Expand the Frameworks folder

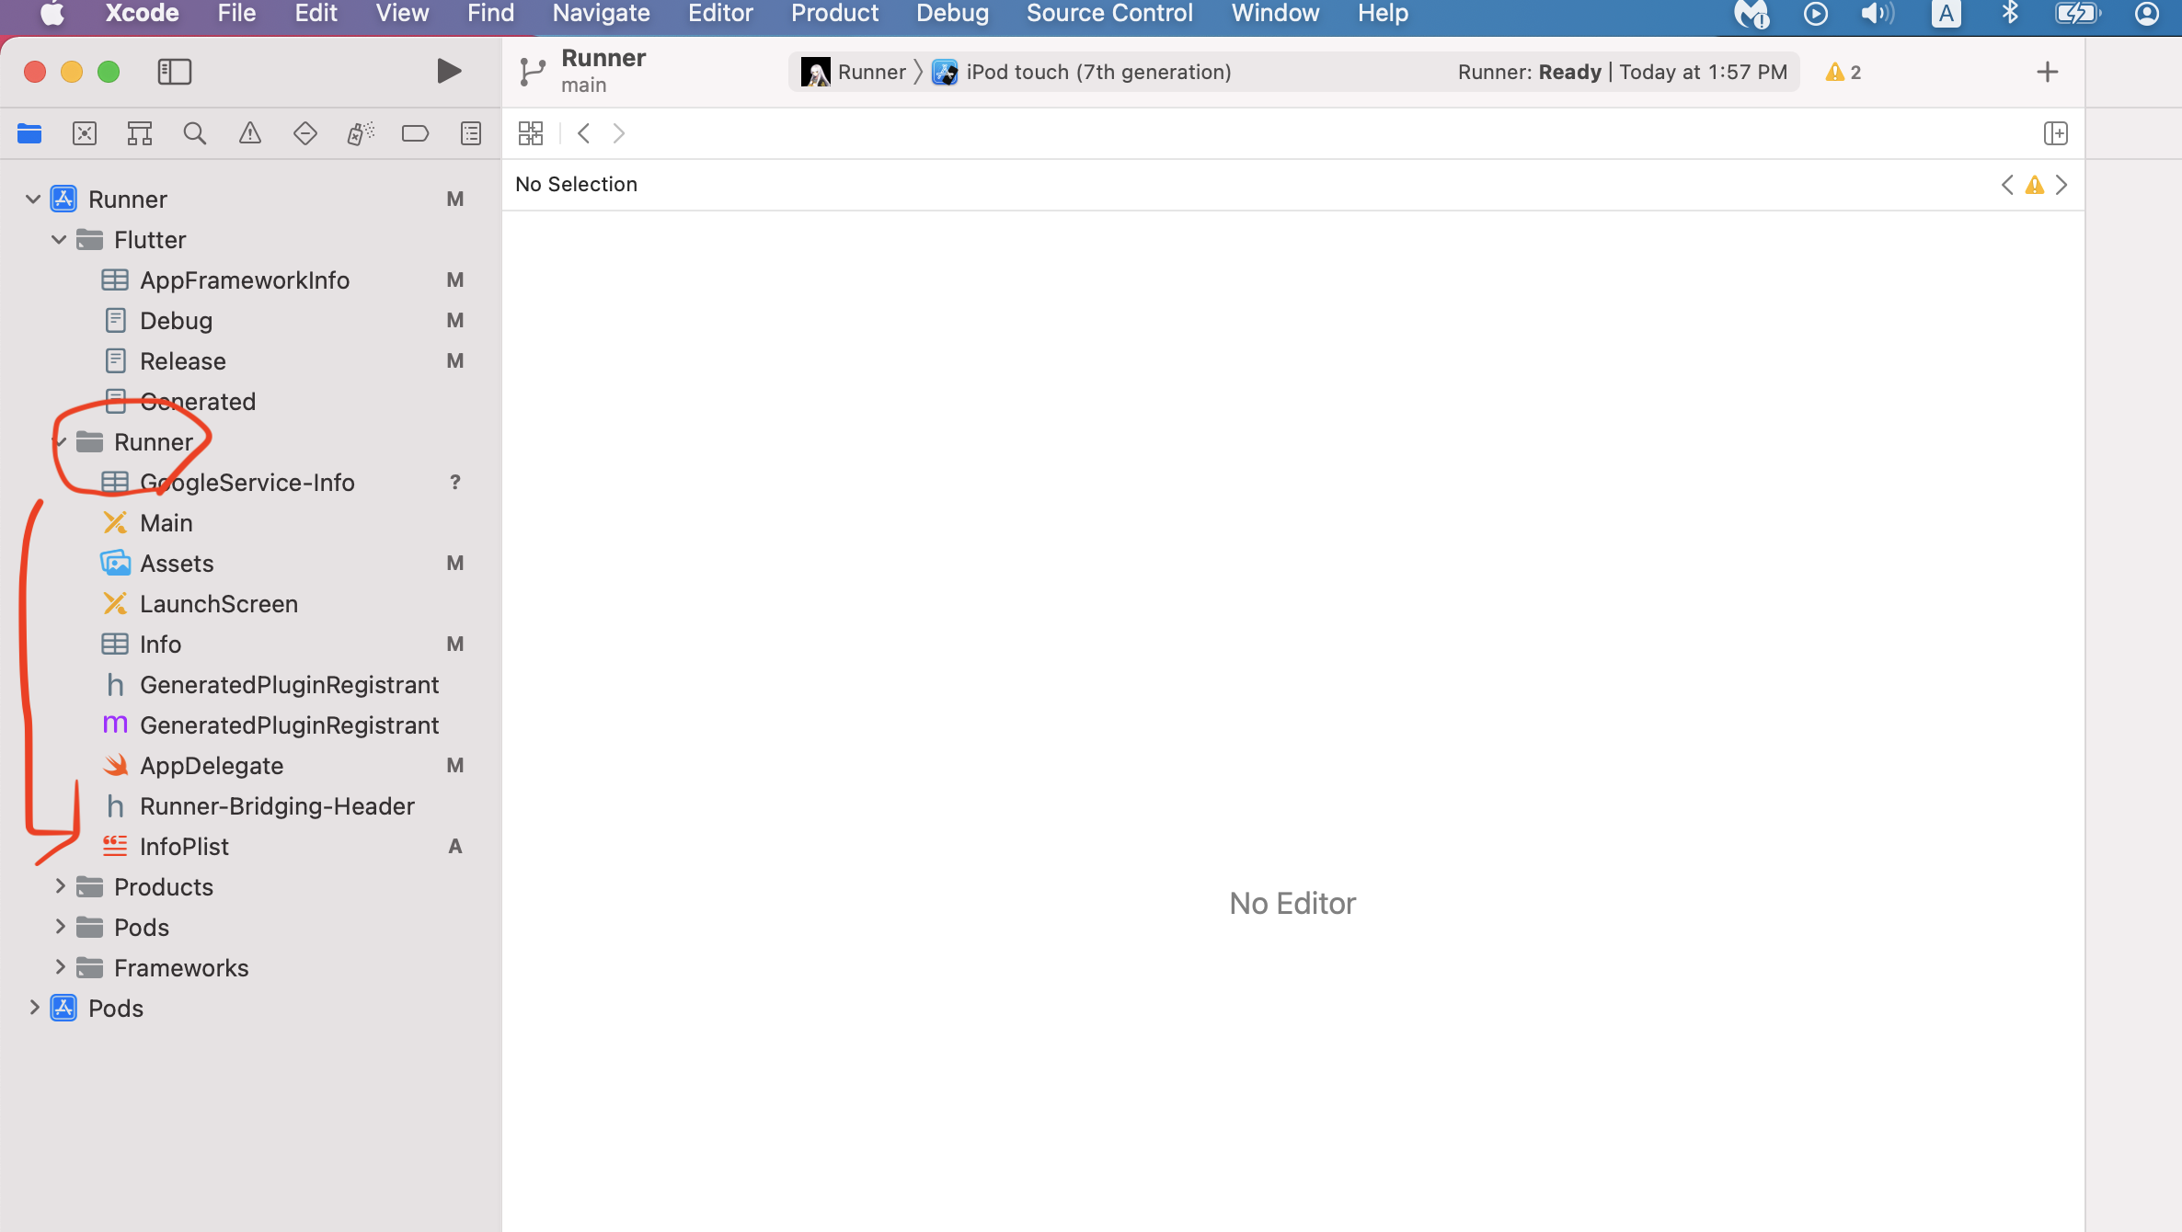click(x=59, y=968)
